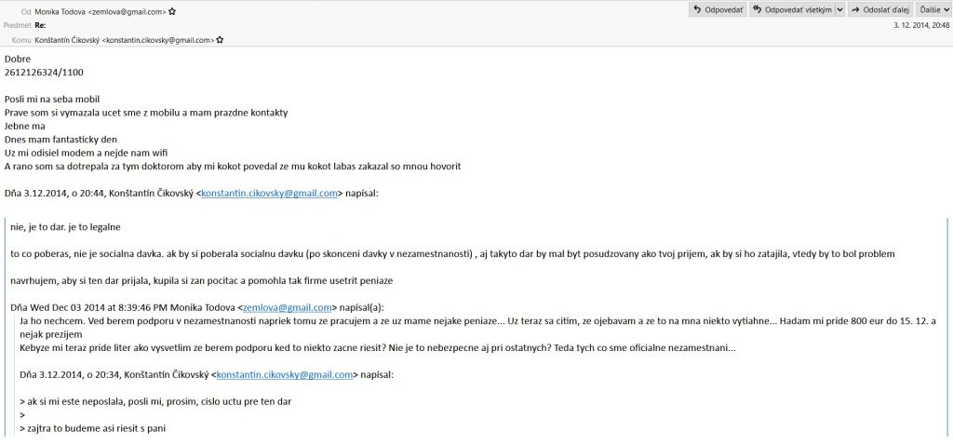The width and height of the screenshot is (953, 446).
Task: Star the sender Monika Todova contact
Action: pos(173,11)
